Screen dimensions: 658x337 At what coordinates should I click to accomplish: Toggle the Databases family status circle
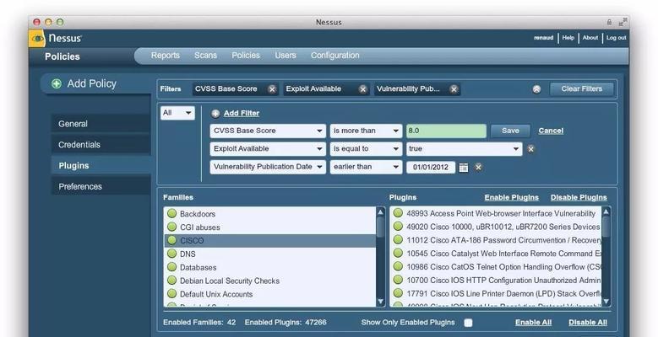[x=171, y=267]
